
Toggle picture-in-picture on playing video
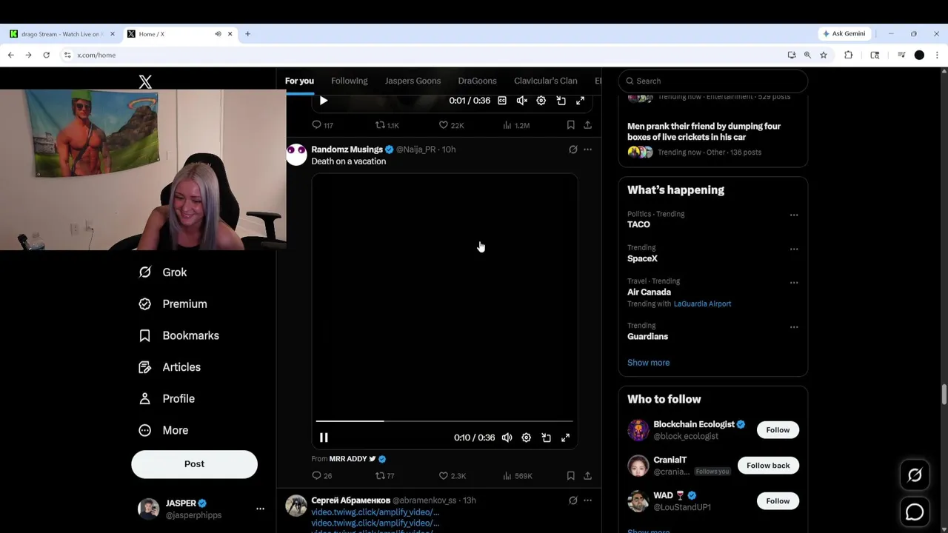[546, 438]
